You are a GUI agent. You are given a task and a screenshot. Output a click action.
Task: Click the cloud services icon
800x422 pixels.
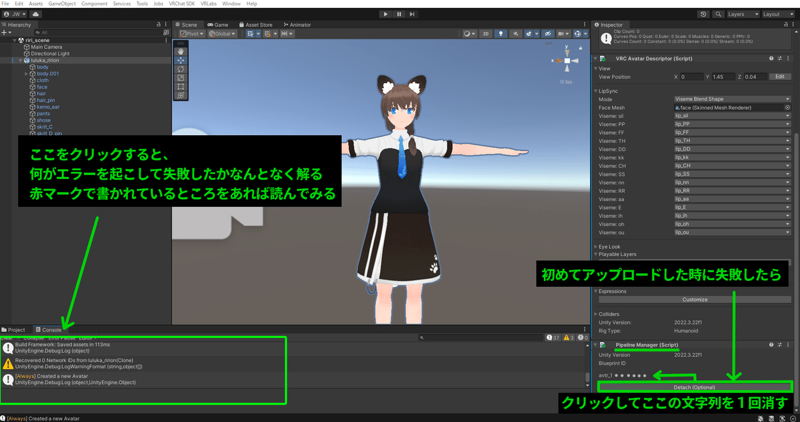click(35, 14)
